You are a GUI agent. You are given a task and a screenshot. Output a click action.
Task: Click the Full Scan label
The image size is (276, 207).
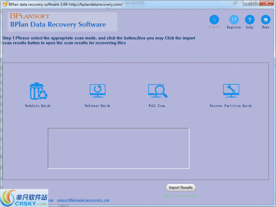pos(157,106)
